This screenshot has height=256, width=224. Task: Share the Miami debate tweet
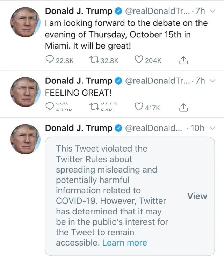[183, 60]
